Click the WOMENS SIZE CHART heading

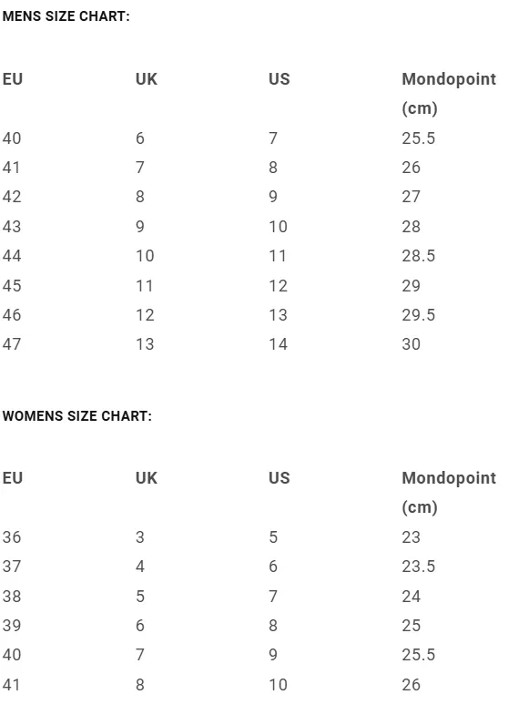click(x=77, y=416)
